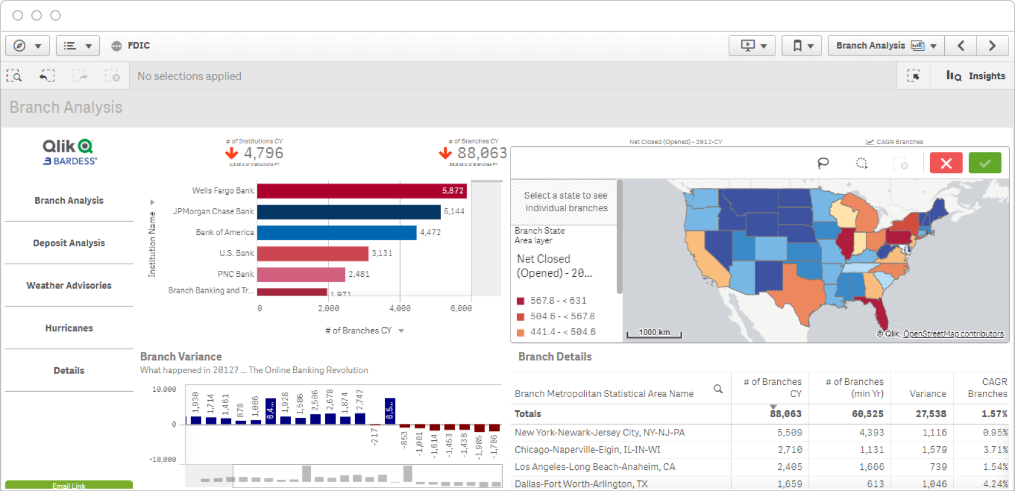Image resolution: width=1015 pixels, height=491 pixels.
Task: Go to the previous sheet
Action: [961, 45]
